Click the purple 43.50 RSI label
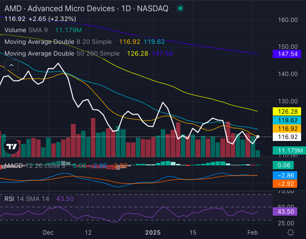The image size is (306, 239). (286, 212)
